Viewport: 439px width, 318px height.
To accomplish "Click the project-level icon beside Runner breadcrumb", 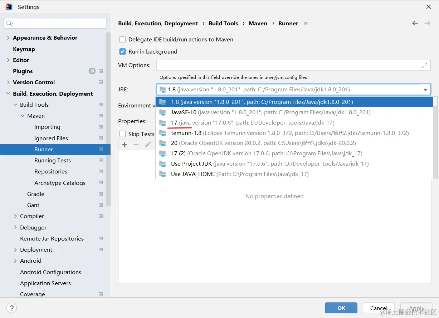I will click(306, 24).
